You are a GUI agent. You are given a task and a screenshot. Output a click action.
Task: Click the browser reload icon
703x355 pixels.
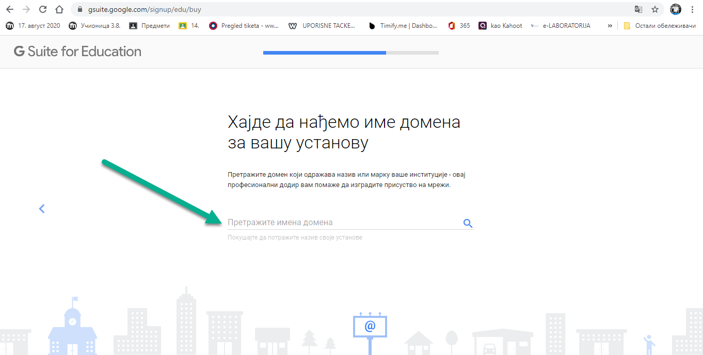(x=43, y=9)
